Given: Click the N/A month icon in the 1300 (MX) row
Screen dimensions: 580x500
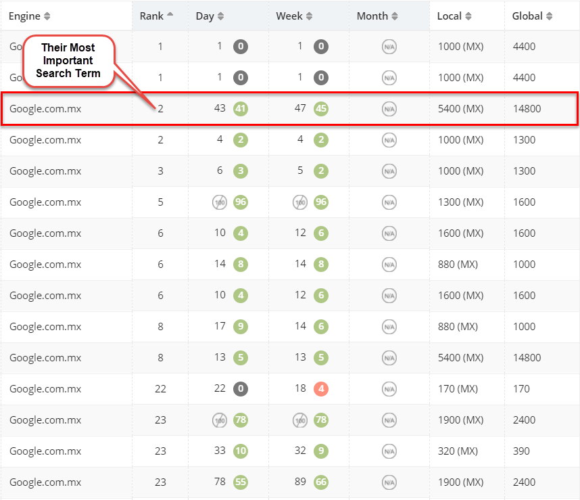Looking at the screenshot, I should 389,202.
